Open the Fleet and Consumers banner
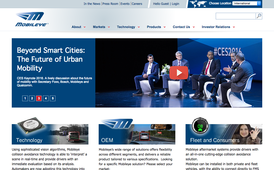The height and width of the screenshot is (170, 274). pos(224,134)
